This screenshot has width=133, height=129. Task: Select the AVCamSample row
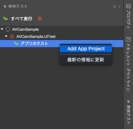pos(61,29)
